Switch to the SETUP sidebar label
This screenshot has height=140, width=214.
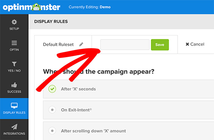tap(14, 29)
